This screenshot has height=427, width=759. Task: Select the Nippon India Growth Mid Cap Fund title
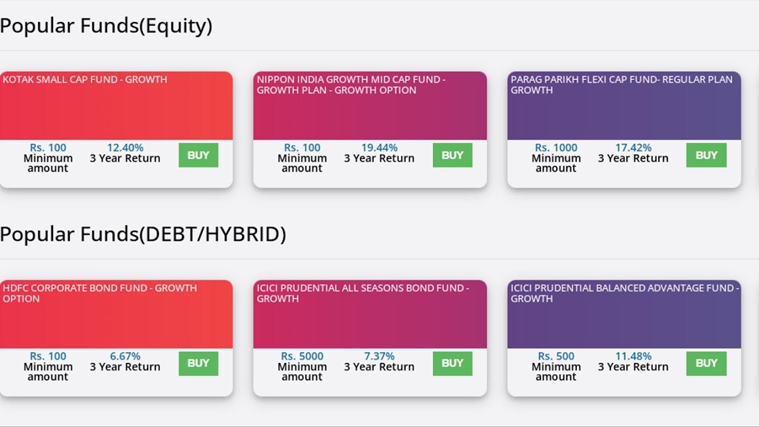[350, 85]
